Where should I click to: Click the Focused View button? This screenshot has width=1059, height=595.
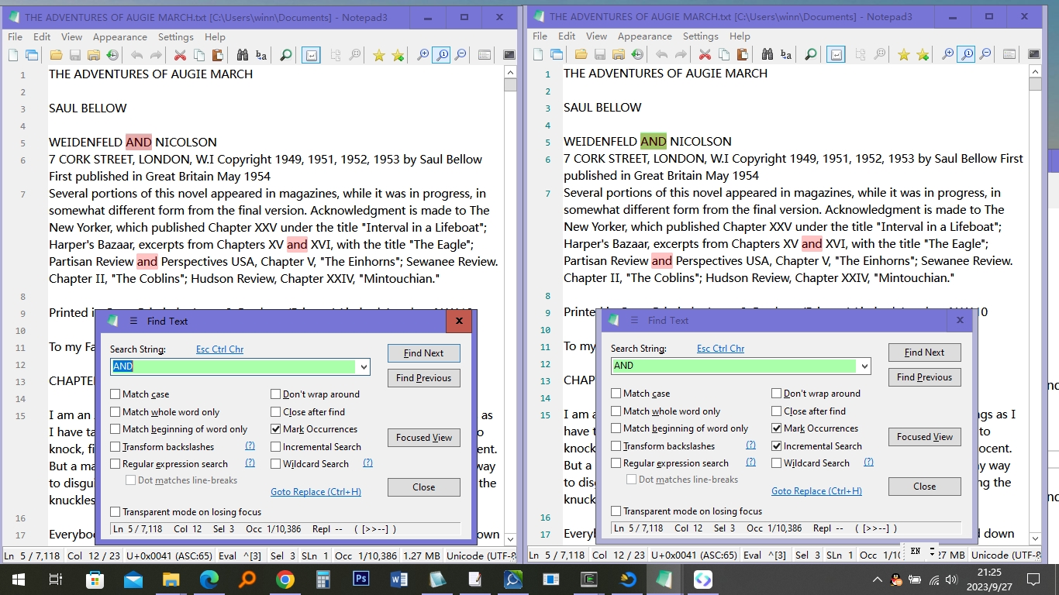(x=423, y=438)
